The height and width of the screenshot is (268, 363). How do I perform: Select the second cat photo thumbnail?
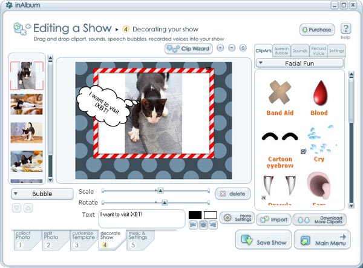(x=27, y=104)
